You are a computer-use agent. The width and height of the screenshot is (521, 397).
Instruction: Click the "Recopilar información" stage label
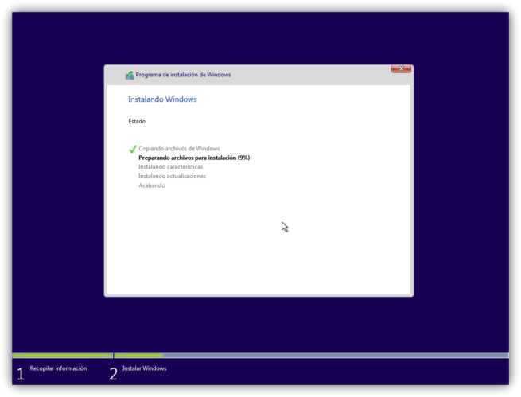point(58,368)
